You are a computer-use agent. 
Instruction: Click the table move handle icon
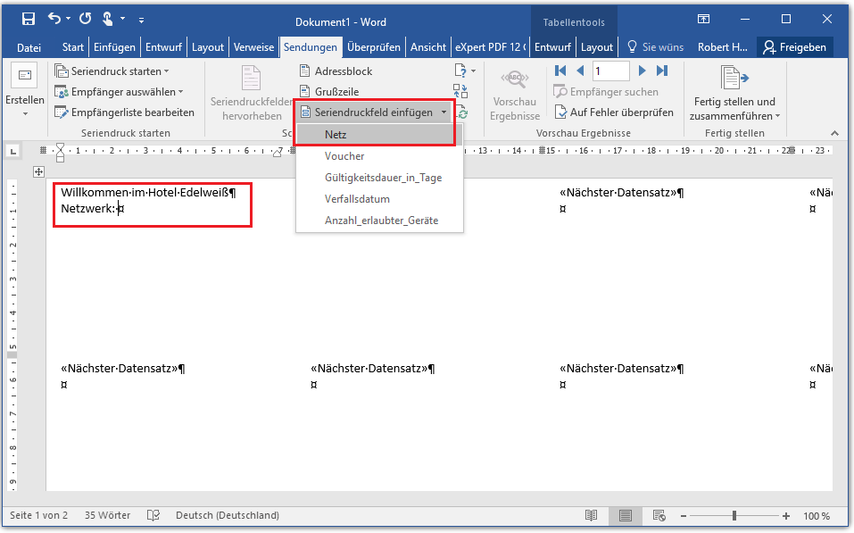coord(38,171)
